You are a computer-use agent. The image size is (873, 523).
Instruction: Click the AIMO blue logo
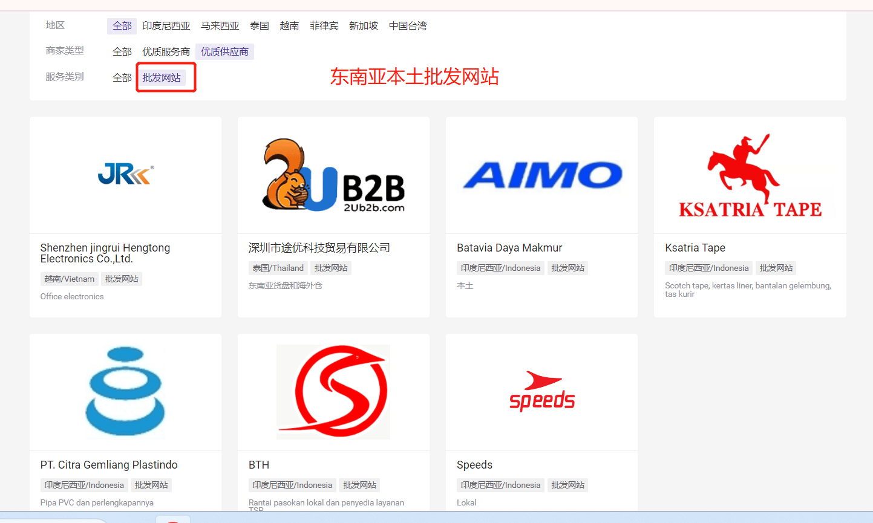[x=542, y=175]
